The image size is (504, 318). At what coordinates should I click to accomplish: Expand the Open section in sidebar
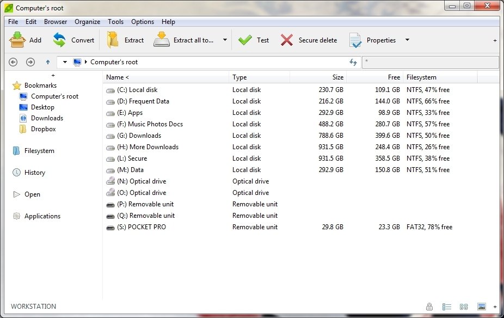(16, 194)
